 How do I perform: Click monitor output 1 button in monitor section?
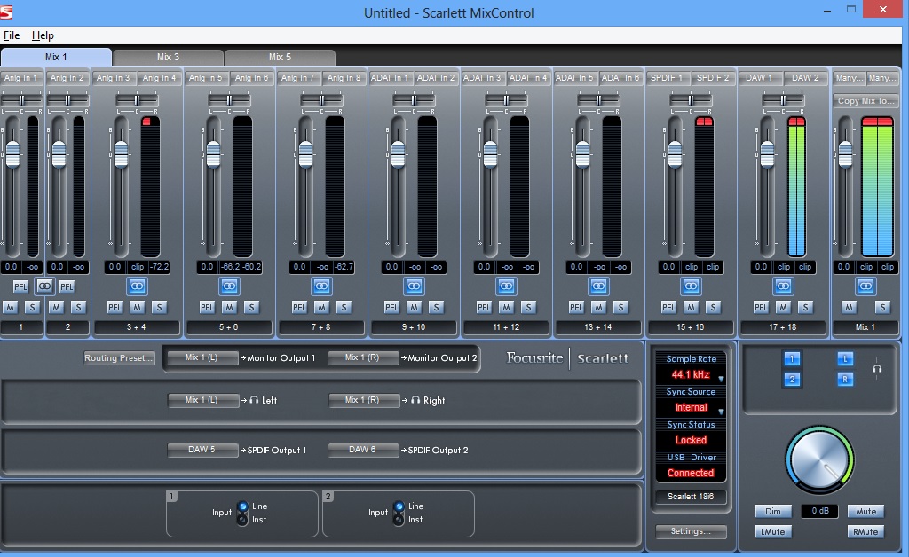(x=792, y=359)
